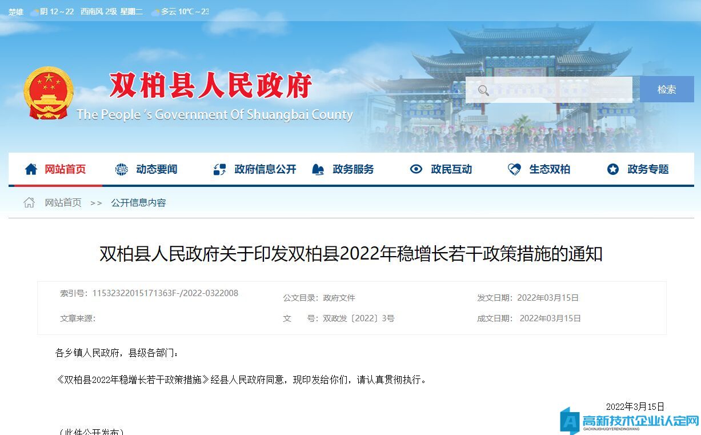Click the star badge icon for 政务专题
Viewport: 701px width, 435px height.
[613, 169]
